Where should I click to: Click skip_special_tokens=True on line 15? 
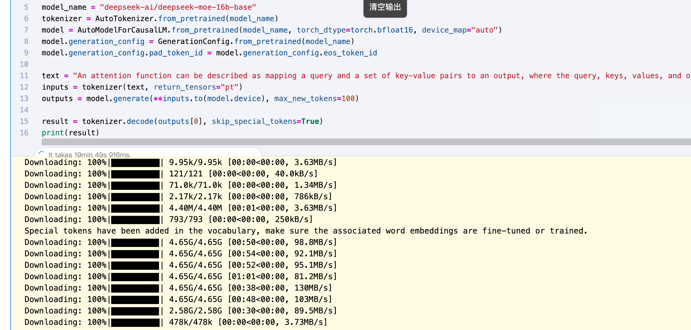265,121
